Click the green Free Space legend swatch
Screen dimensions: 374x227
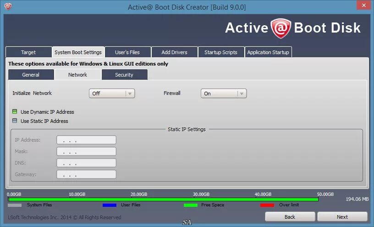coord(191,205)
